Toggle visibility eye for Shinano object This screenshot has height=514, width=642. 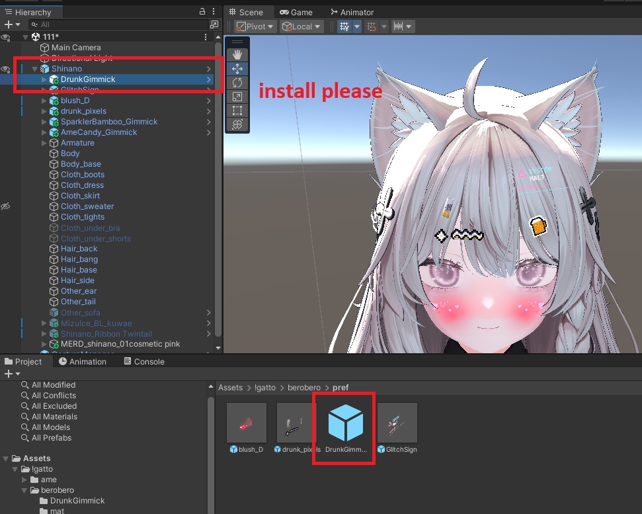point(5,69)
